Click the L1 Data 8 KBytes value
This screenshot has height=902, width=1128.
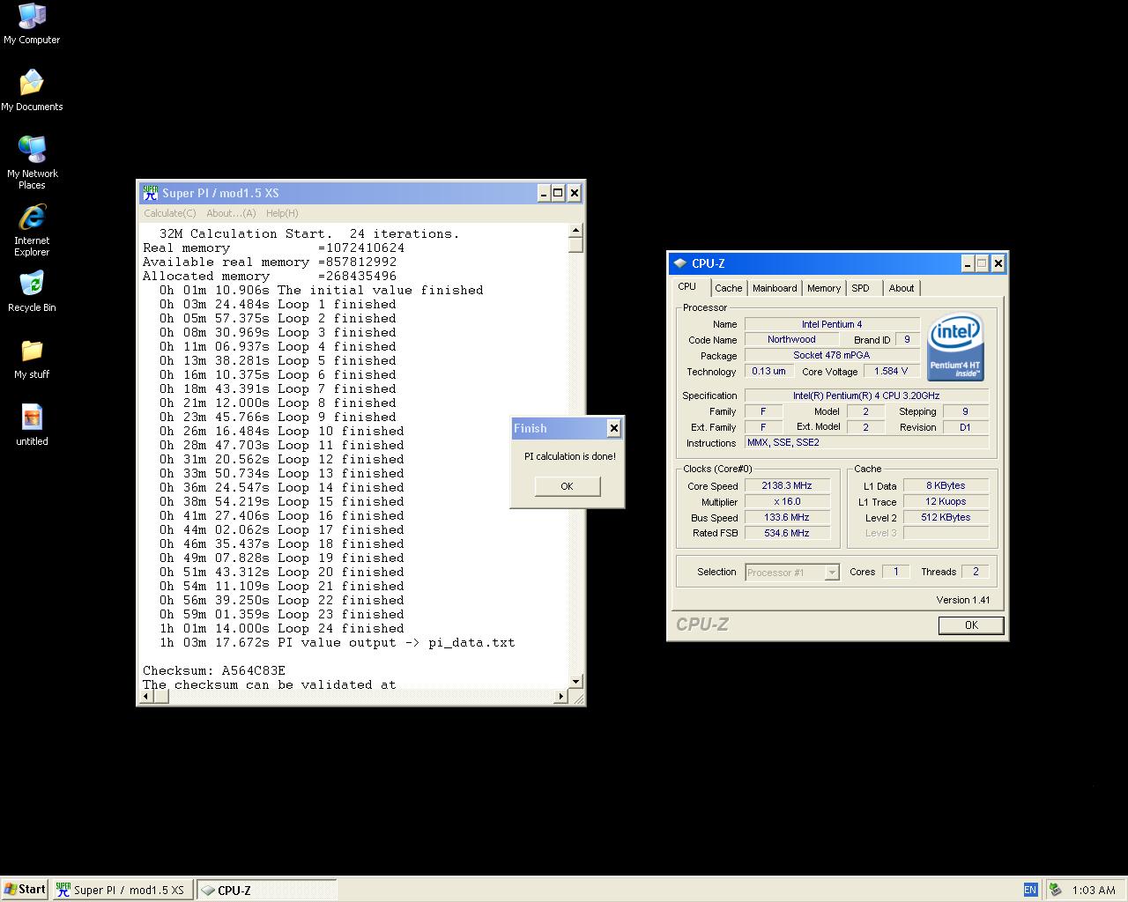[946, 485]
